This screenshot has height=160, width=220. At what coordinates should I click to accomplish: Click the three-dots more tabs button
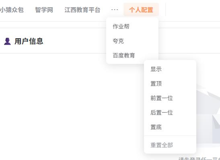tap(115, 10)
